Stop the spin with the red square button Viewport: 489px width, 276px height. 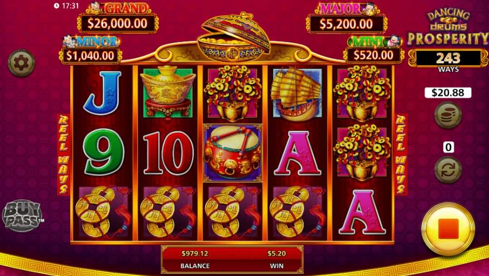448,229
